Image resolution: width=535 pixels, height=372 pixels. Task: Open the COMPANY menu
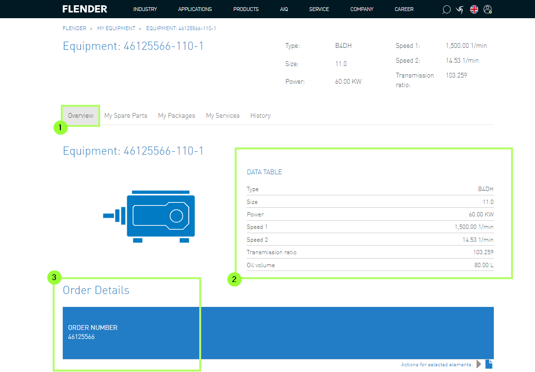(362, 9)
